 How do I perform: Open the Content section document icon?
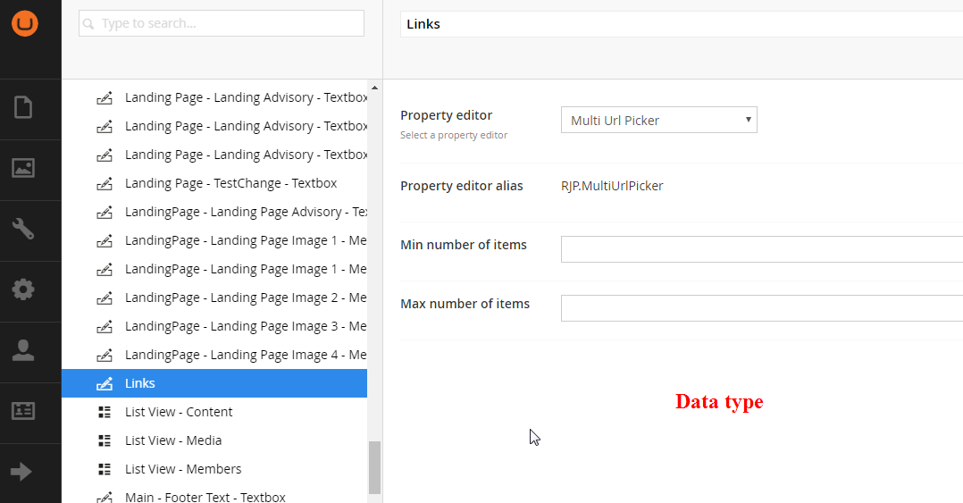coord(23,107)
